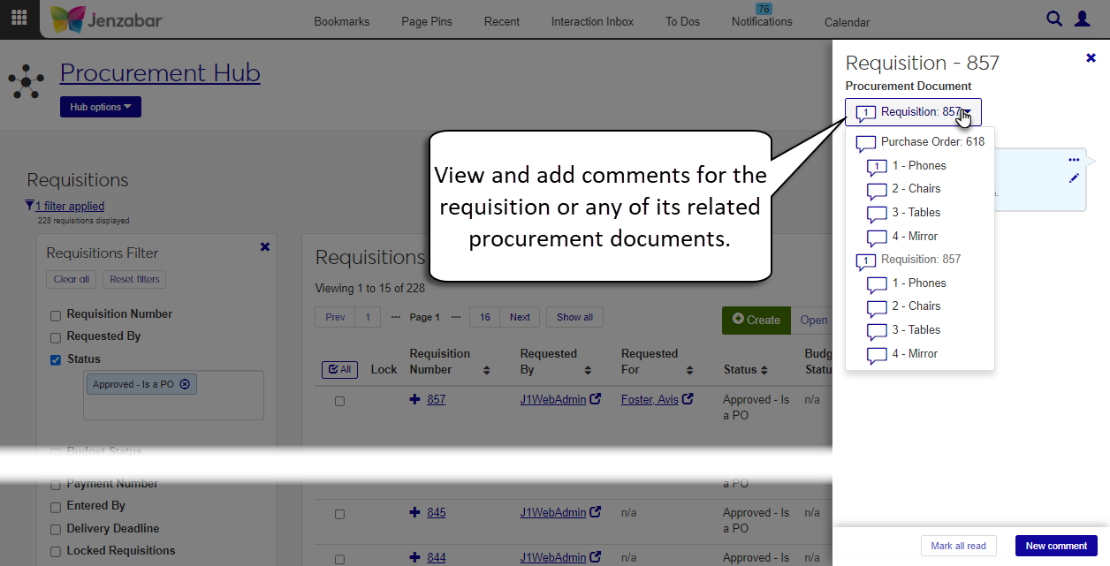
Task: Select Purchase Order: 618 in dropdown list
Action: click(x=920, y=141)
